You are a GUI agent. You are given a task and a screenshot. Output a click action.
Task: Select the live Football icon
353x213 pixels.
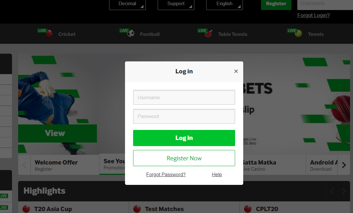point(131,34)
